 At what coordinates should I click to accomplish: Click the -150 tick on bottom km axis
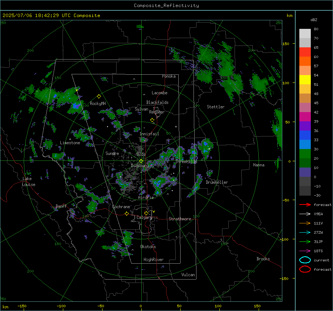22,306
